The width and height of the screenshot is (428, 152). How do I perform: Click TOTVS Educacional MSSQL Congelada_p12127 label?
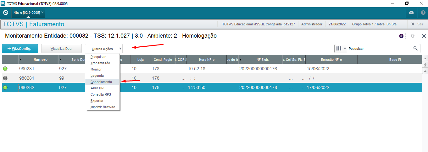[258, 24]
